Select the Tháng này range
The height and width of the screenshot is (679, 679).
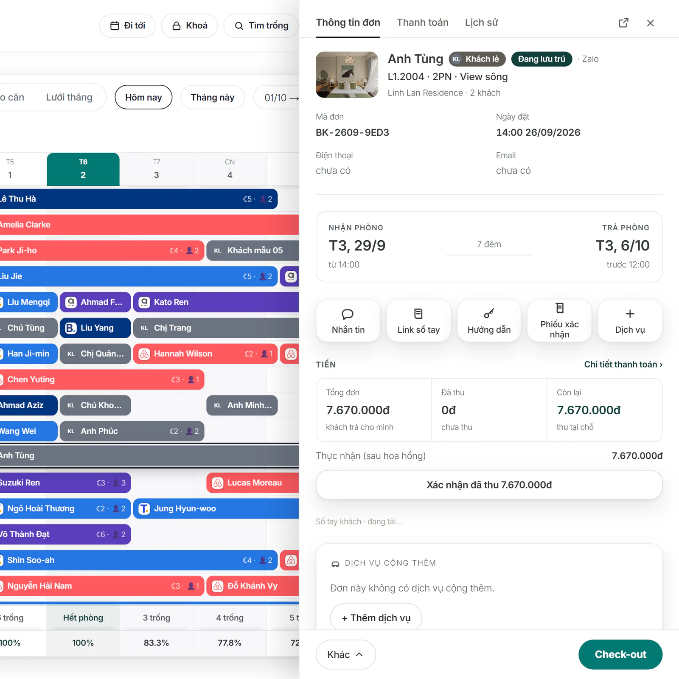tap(213, 97)
